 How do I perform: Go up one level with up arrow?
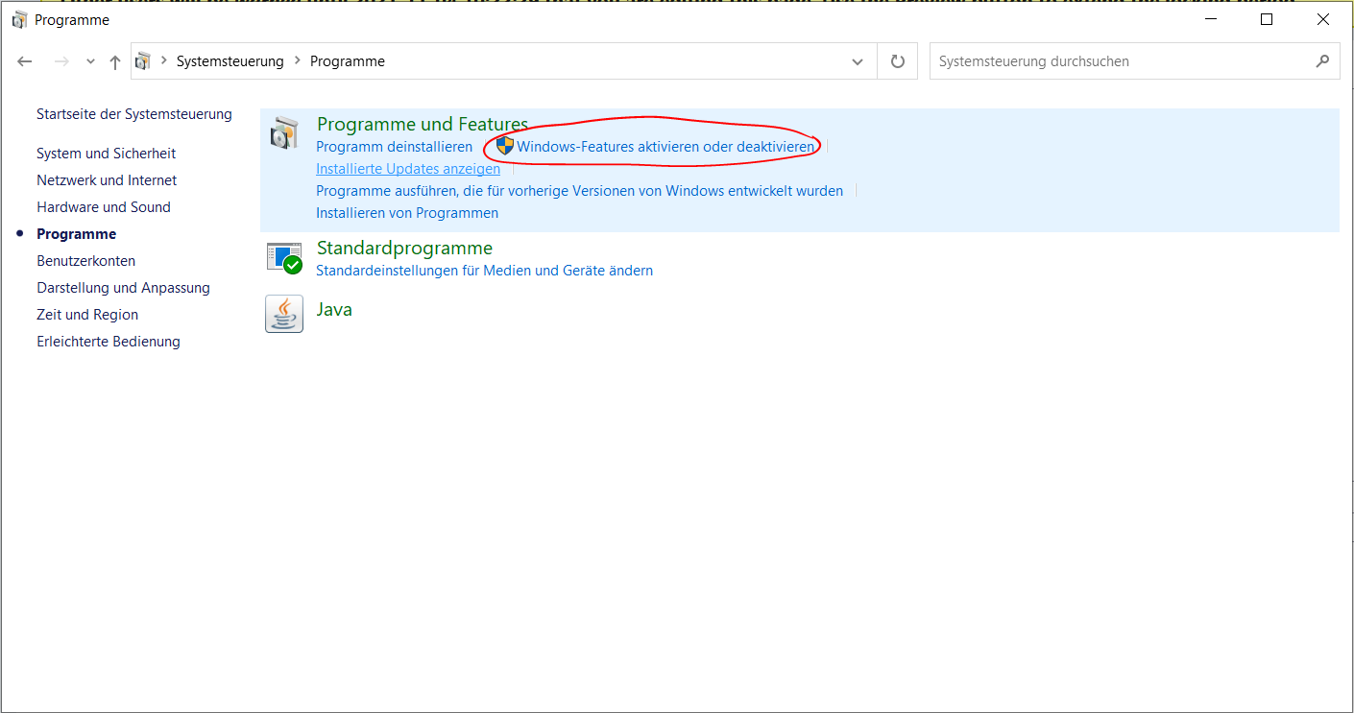[115, 61]
